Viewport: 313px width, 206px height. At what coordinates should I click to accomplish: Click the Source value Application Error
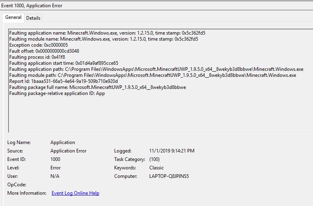68,151
